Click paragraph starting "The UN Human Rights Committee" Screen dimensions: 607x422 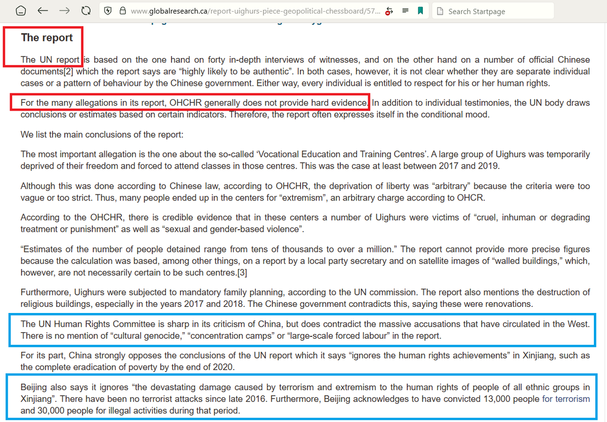[x=306, y=330]
